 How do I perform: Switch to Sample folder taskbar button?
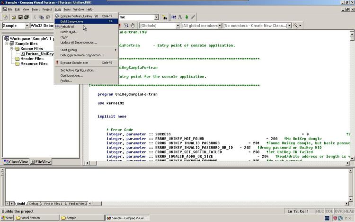click(x=82, y=218)
